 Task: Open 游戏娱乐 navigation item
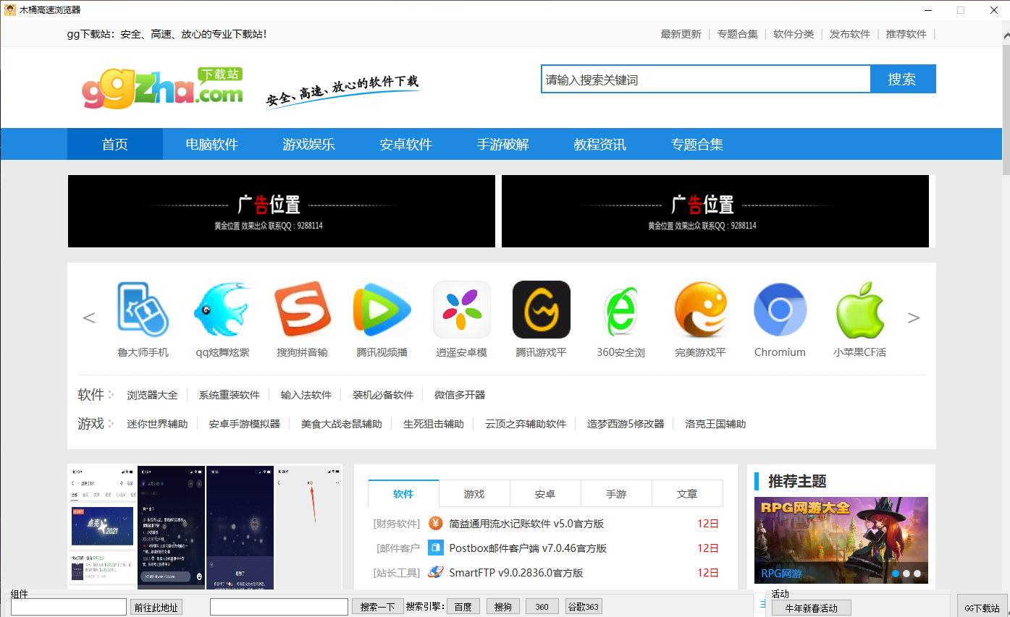[308, 144]
